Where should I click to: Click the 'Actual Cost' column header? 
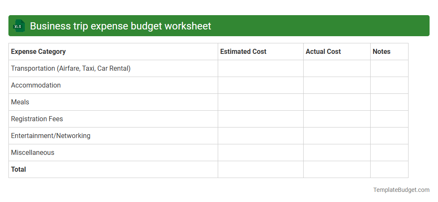click(x=337, y=52)
